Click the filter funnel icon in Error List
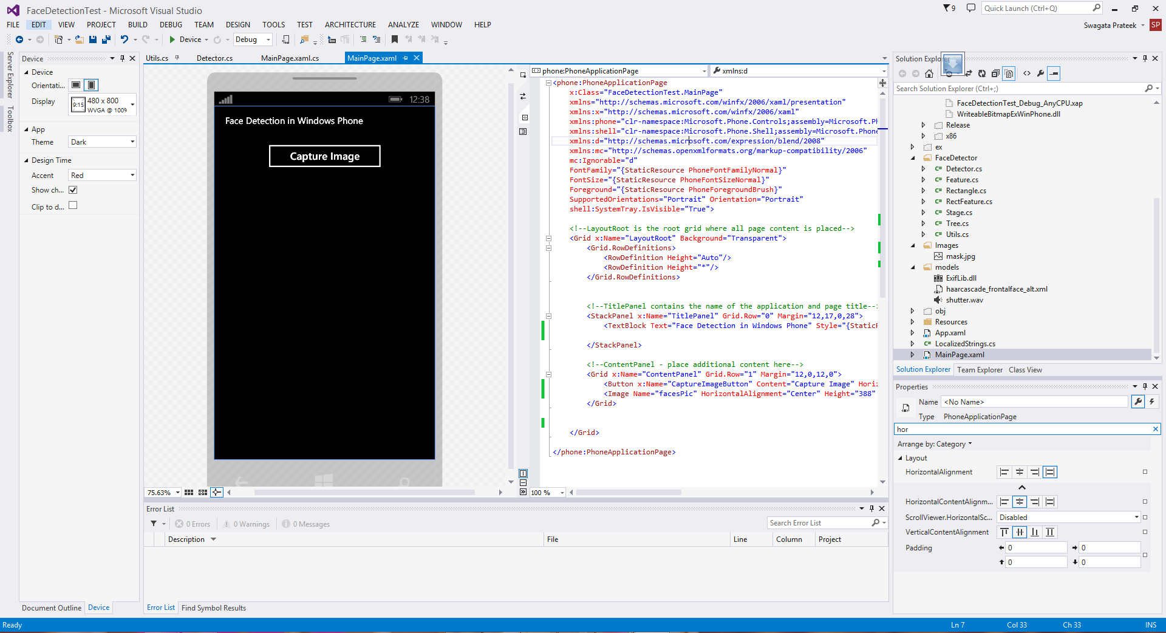 point(154,524)
